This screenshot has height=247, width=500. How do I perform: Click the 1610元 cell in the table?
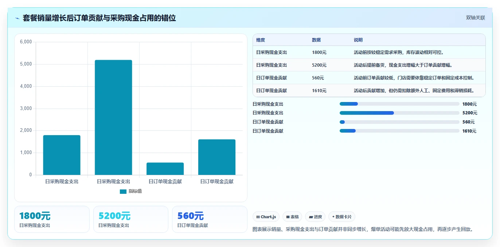pyautogui.click(x=319, y=91)
